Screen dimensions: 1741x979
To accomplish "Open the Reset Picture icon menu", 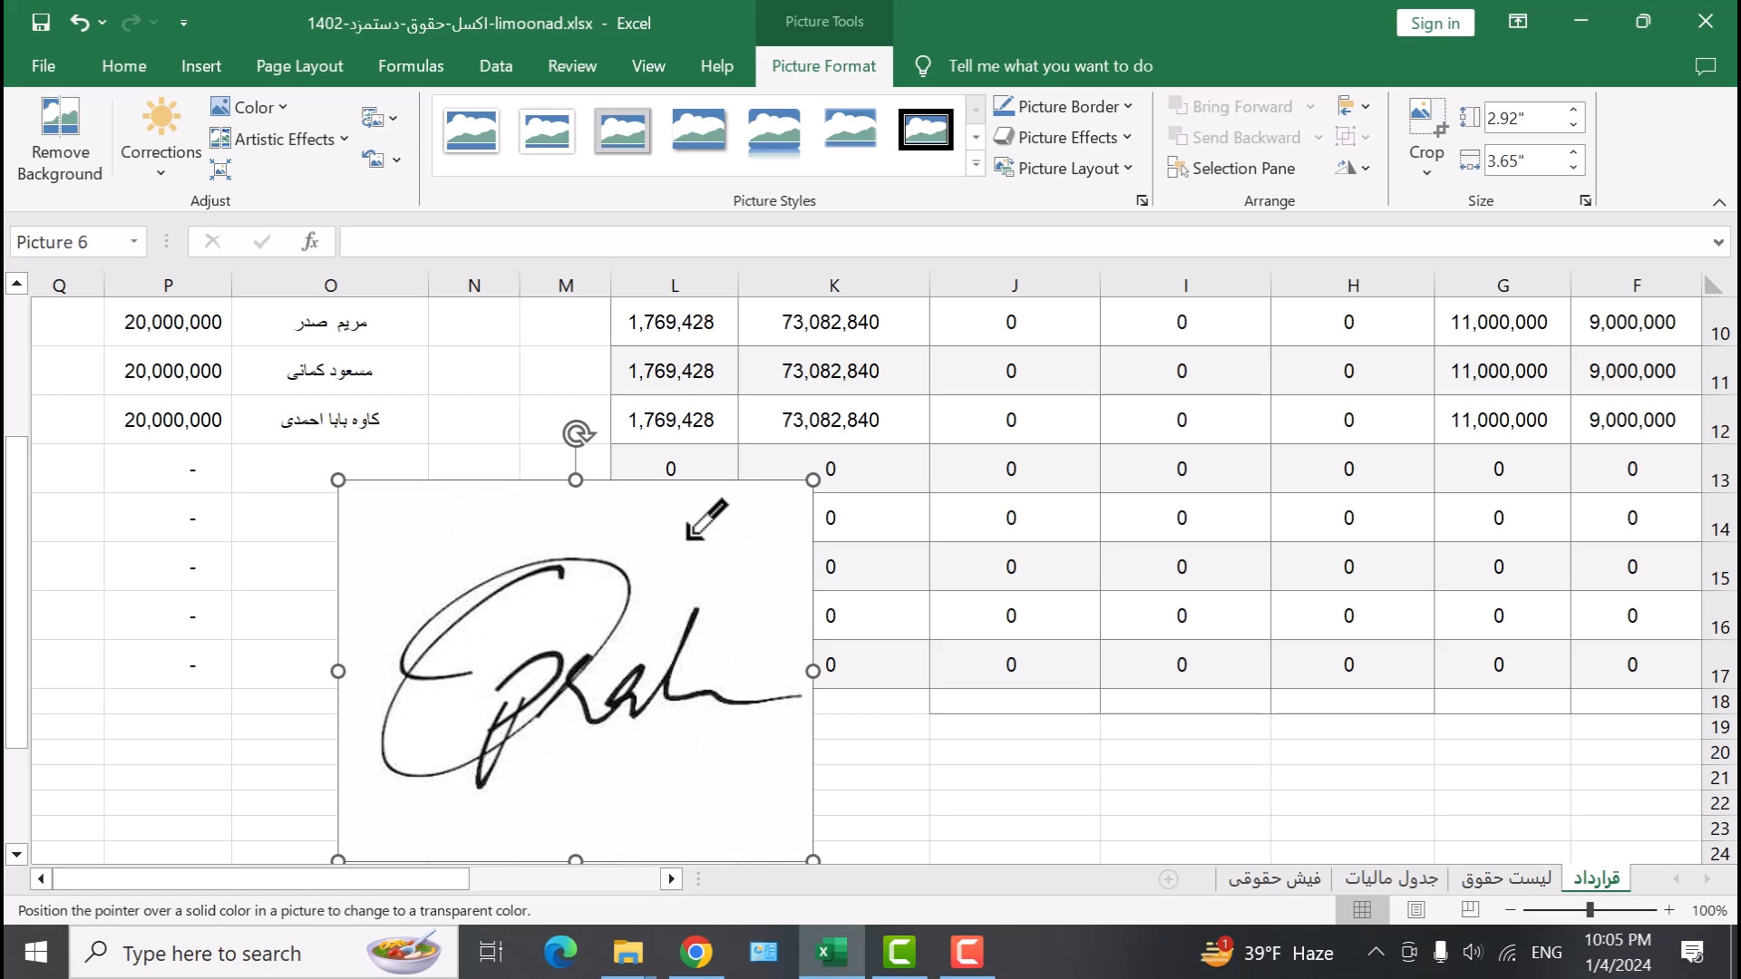I will (x=381, y=160).
